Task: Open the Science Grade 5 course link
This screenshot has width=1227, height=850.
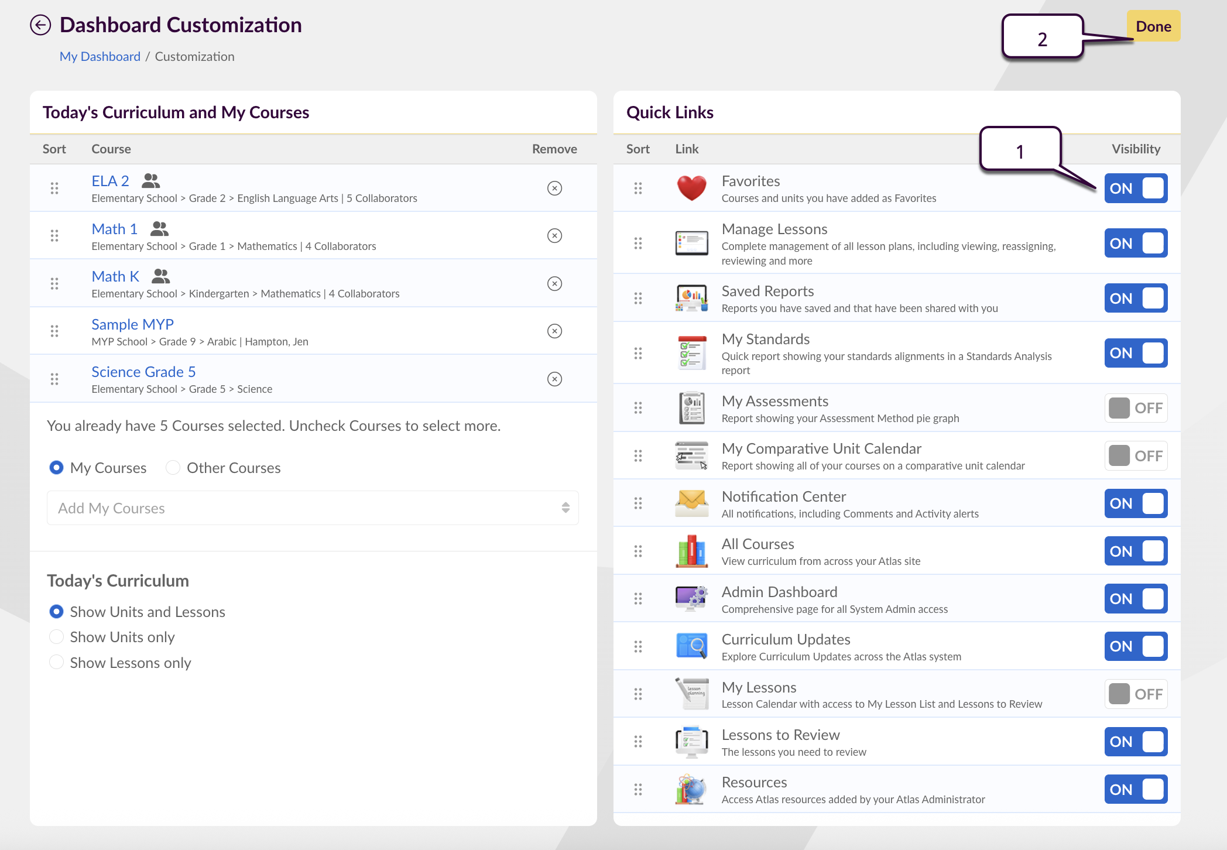Action: coord(143,372)
